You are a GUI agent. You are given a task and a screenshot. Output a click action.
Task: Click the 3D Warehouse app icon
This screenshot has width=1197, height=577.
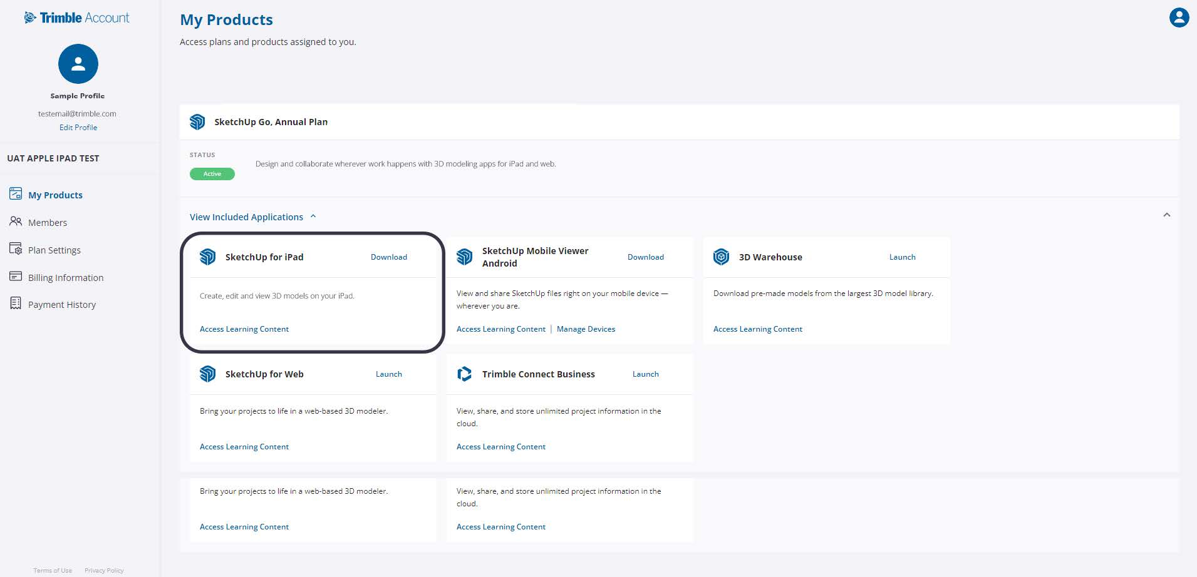tap(721, 257)
